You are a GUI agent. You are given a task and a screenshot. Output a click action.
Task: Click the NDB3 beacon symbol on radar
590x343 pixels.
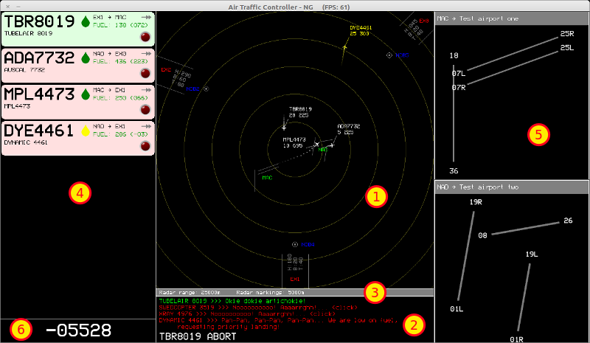[x=389, y=55]
